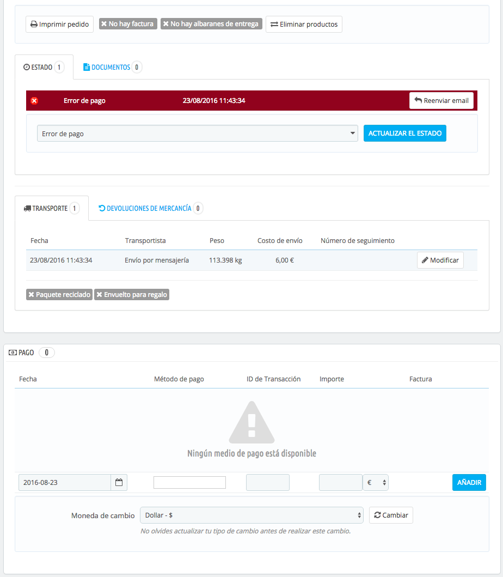The height and width of the screenshot is (577, 503).
Task: Click 'Ningún medio de pago está disponible' message
Action: [x=252, y=453]
